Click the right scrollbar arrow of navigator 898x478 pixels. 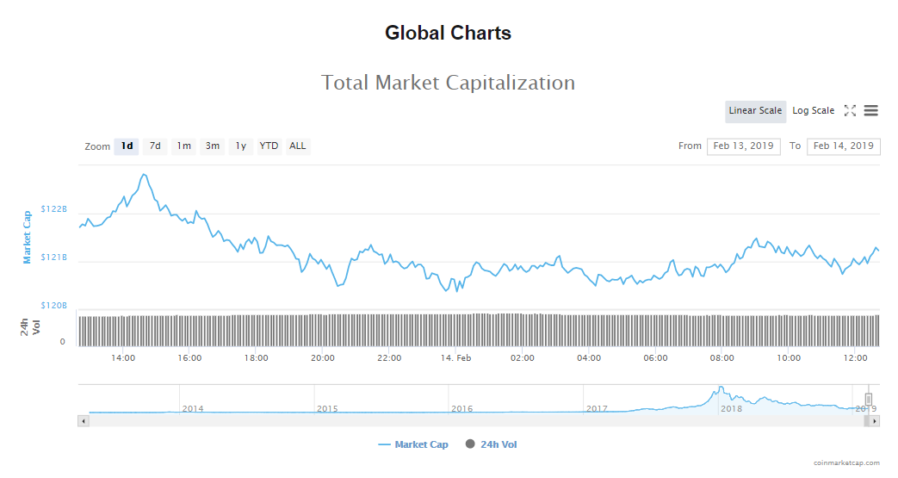click(875, 421)
